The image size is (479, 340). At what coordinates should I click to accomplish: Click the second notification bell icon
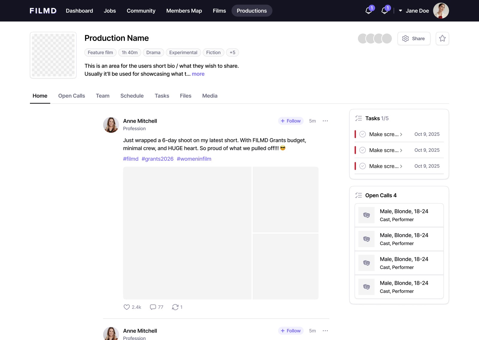pyautogui.click(x=384, y=11)
